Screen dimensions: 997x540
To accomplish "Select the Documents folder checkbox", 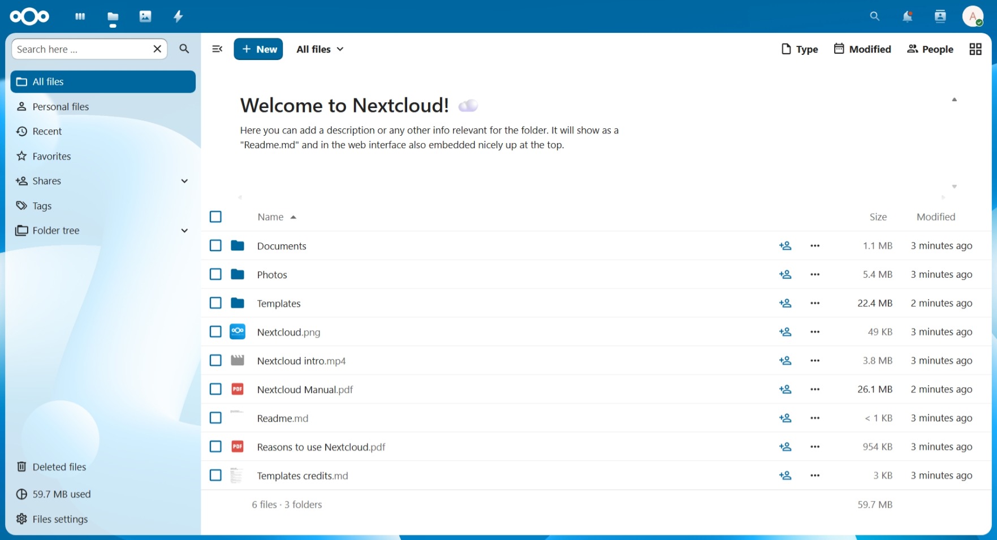I will (x=215, y=245).
